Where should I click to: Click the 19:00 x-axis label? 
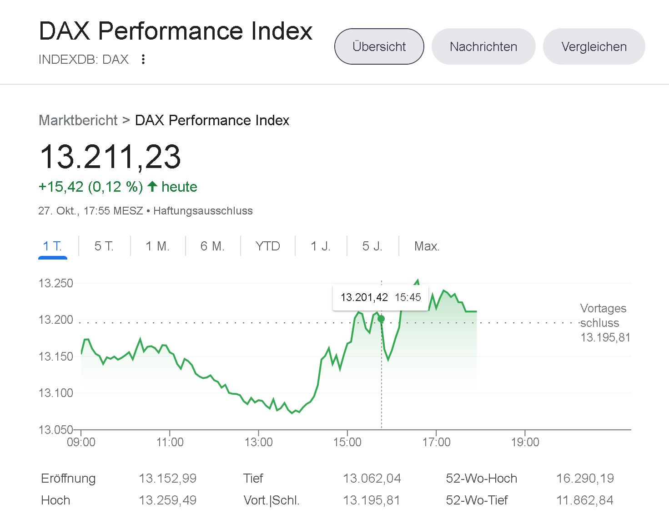[x=525, y=442]
